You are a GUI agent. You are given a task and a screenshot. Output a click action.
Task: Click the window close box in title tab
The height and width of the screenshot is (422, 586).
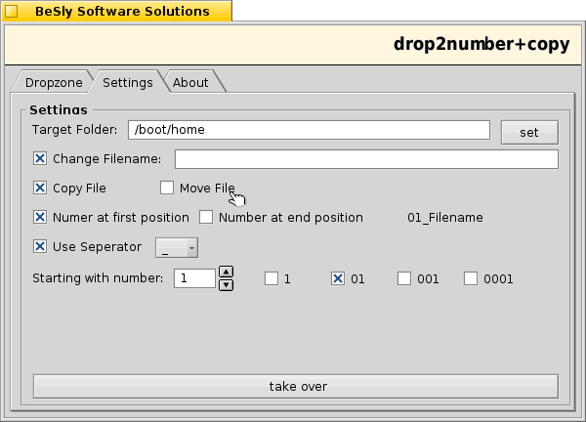12,12
